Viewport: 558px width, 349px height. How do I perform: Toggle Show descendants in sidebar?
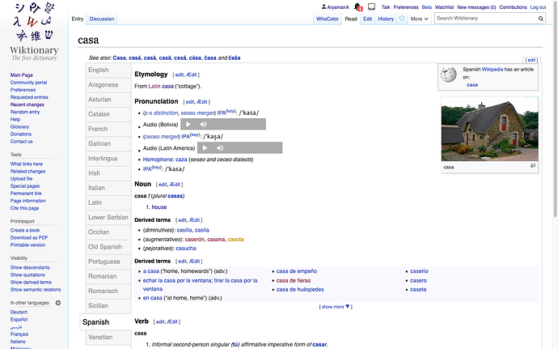30,267
